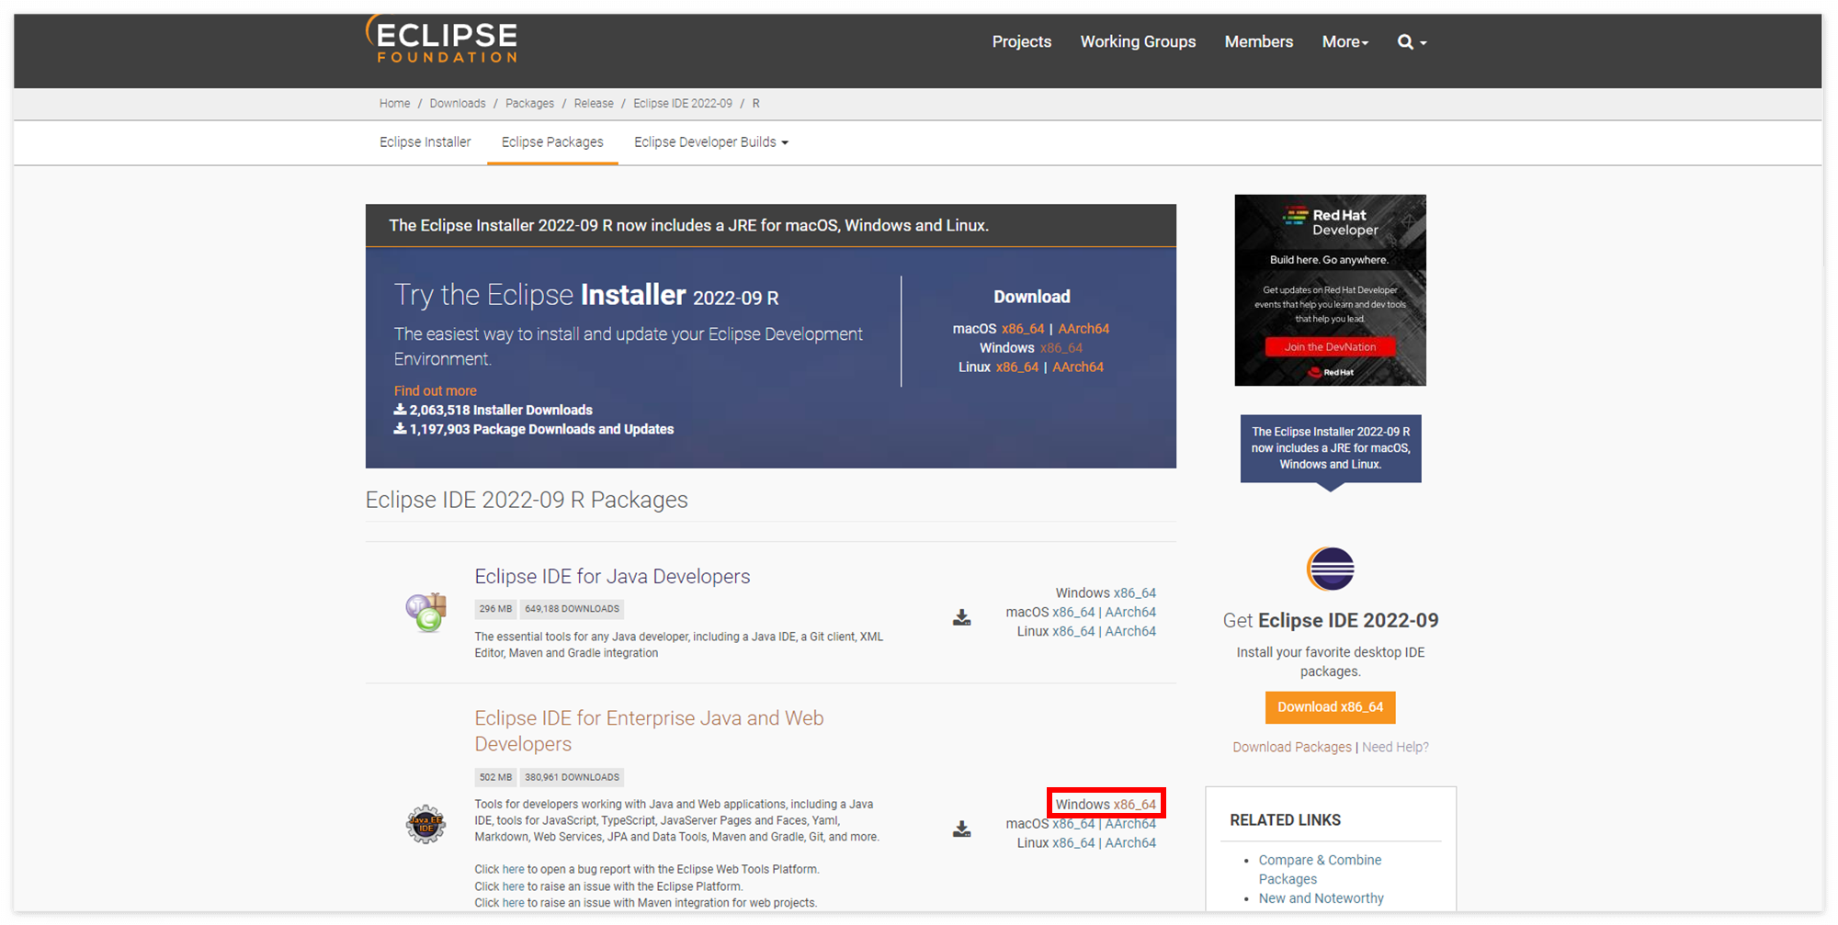Screen dimensions: 1838x925
Task: Select the Eclipse Packages tab
Action: (552, 142)
